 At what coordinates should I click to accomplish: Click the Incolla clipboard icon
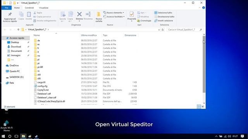tap(29, 15)
